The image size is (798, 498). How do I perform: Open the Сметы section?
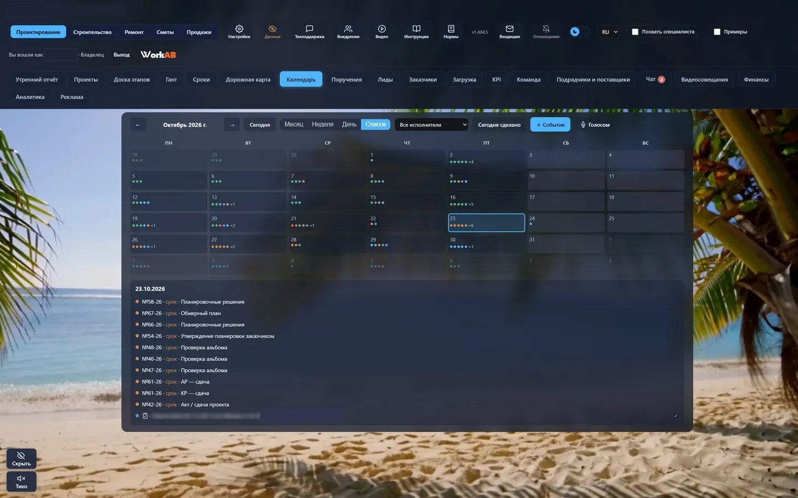click(165, 32)
